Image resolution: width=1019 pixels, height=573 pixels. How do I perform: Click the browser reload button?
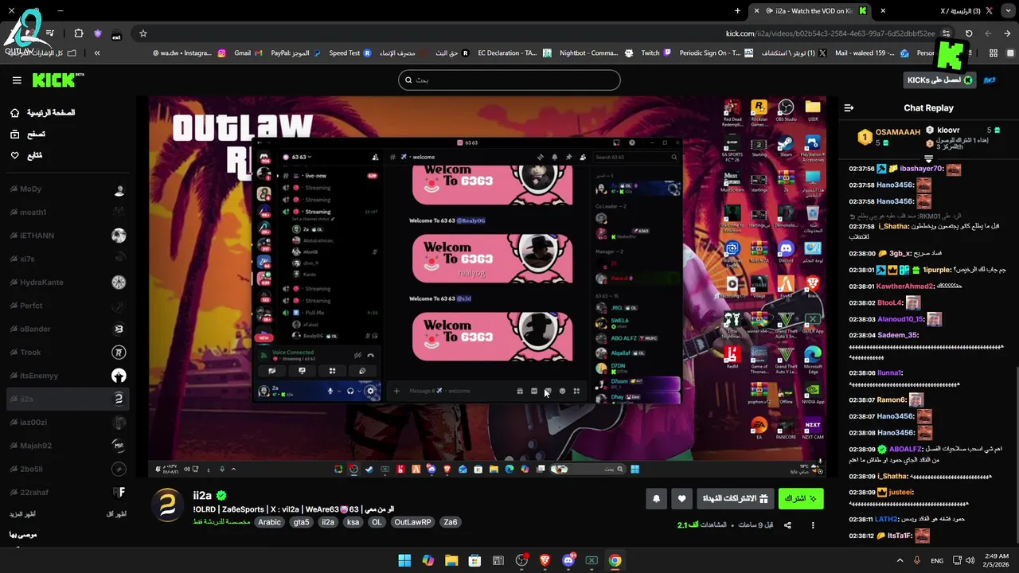[969, 33]
